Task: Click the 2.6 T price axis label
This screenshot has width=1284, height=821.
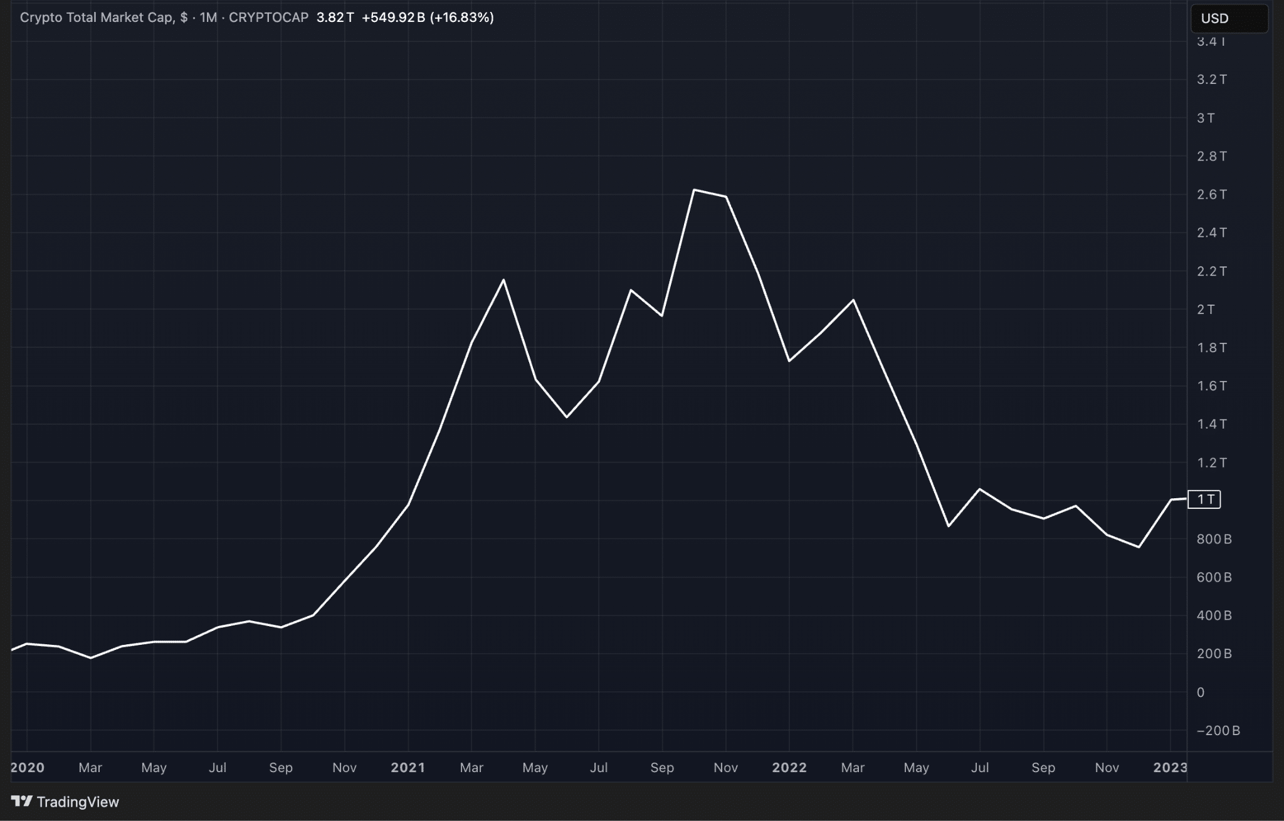Action: tap(1211, 194)
